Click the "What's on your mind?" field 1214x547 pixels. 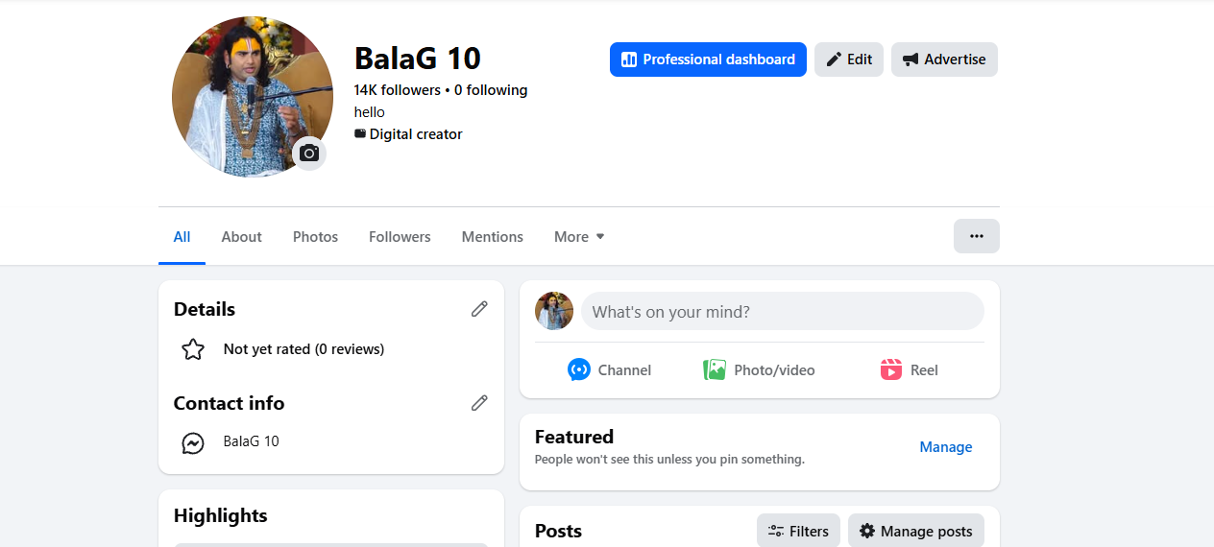point(782,312)
